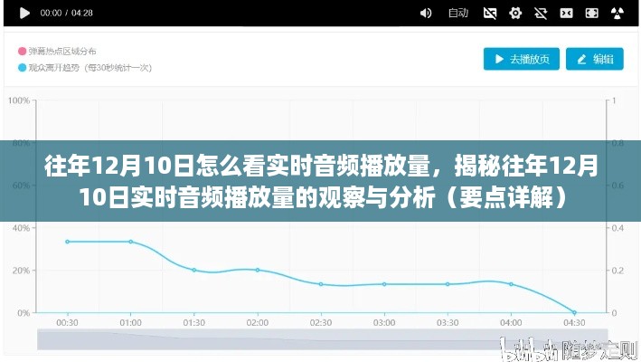Mute the video volume speaker icon
The image size is (641, 362).
click(426, 14)
